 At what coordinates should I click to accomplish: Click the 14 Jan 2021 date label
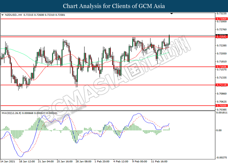[8, 161]
